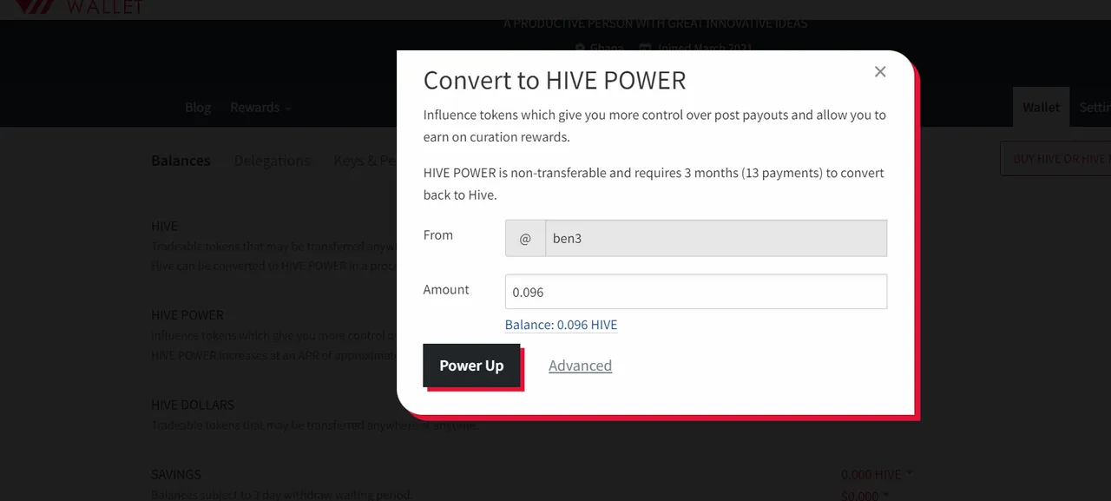Click the From account field ben3
The height and width of the screenshot is (501, 1111).
click(x=716, y=238)
